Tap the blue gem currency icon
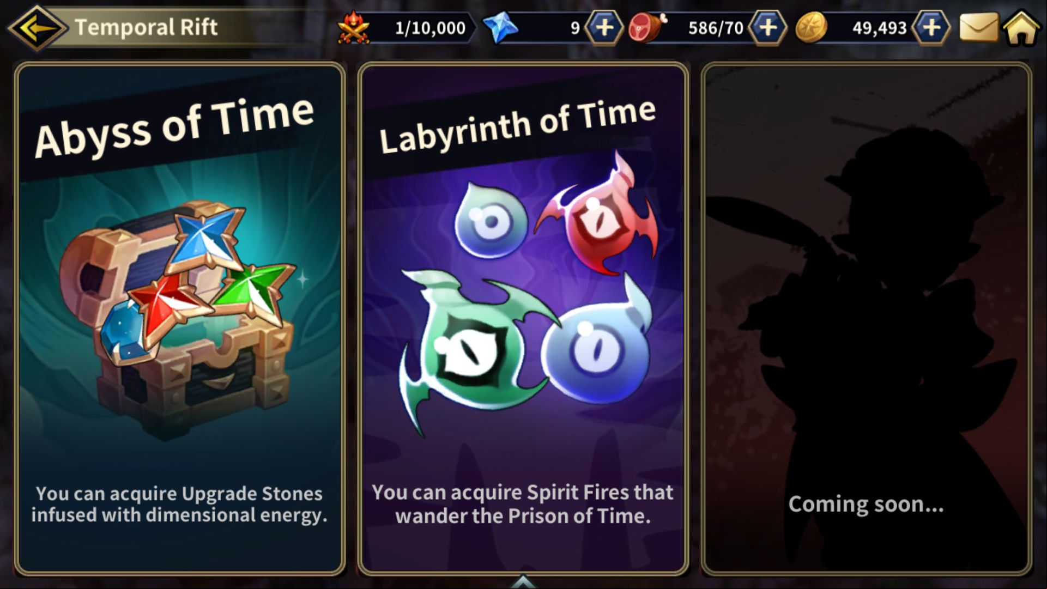 [x=500, y=27]
